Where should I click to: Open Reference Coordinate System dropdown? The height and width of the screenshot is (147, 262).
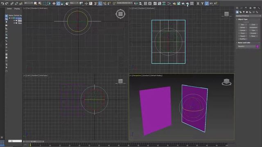[74, 3]
